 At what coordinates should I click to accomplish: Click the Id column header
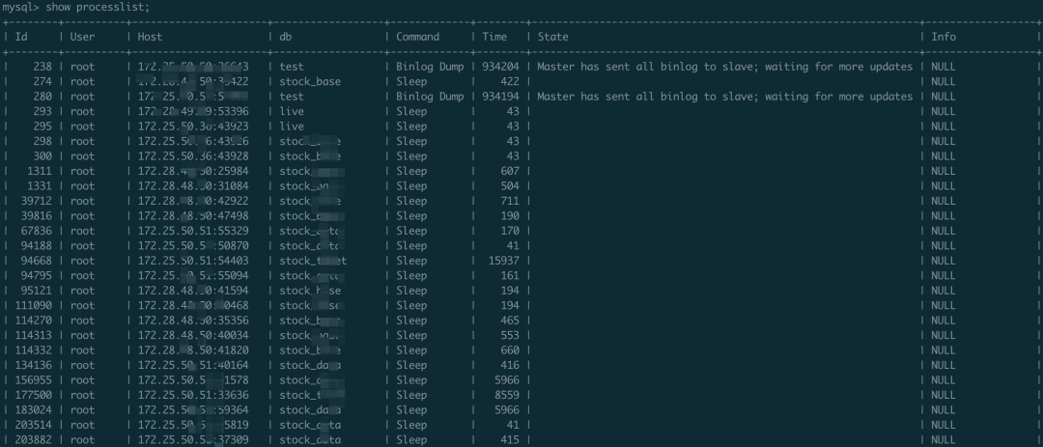[21, 37]
